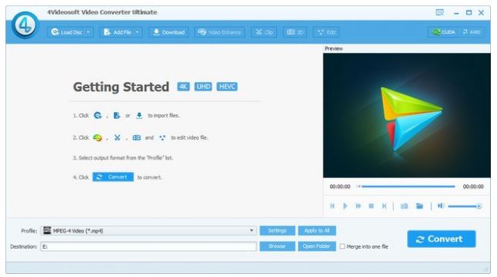Screen dimensions: 497x277
Task: Enable Merge into one file
Action: 342,246
